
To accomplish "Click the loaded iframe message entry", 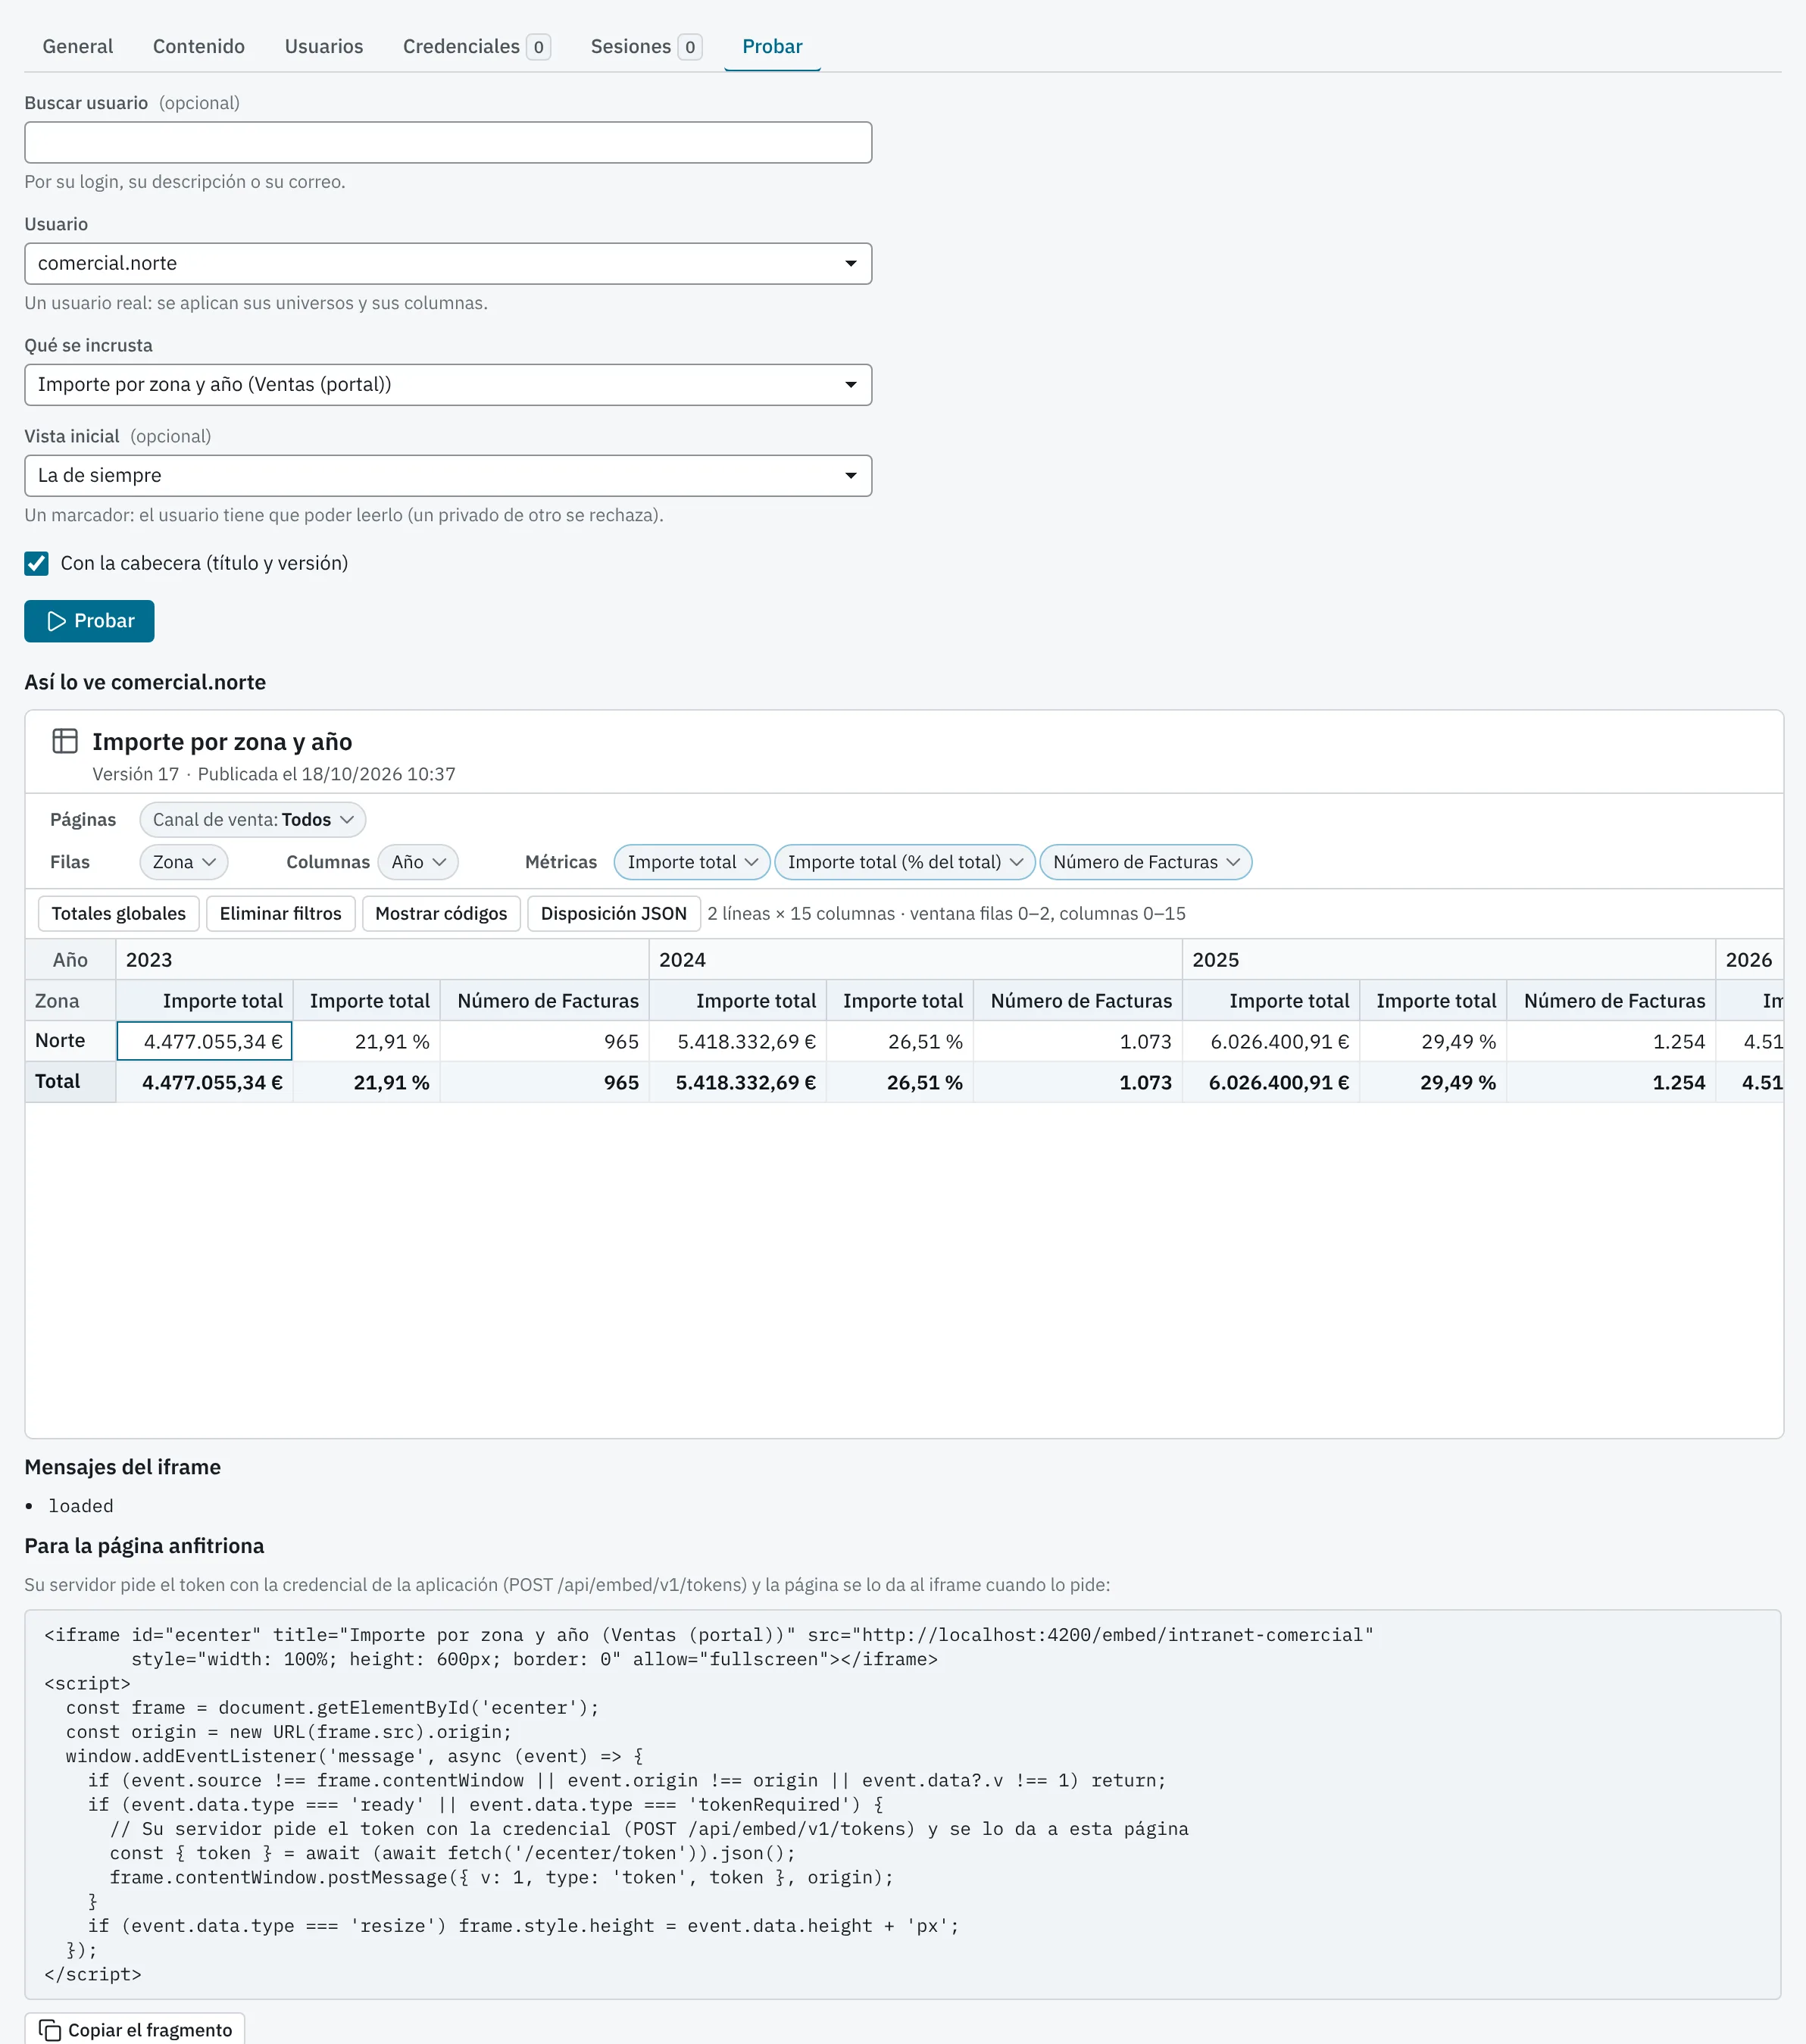I will pos(81,1506).
